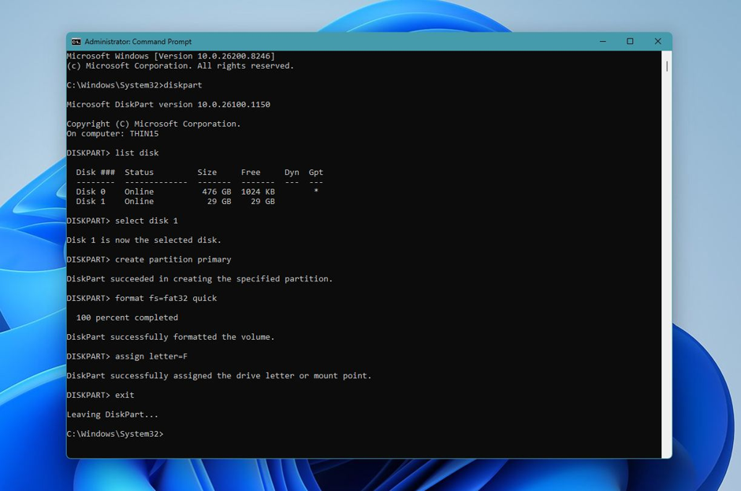Click the 'Online' status of Disk 1

point(139,201)
